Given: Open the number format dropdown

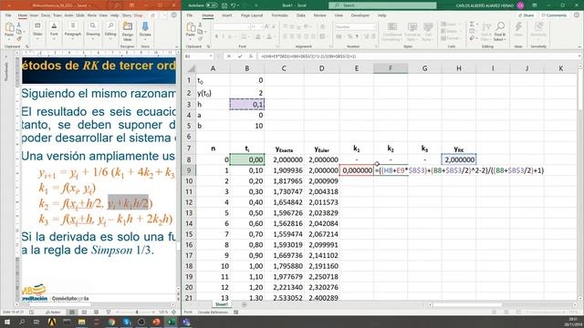Looking at the screenshot, I should 374,26.
